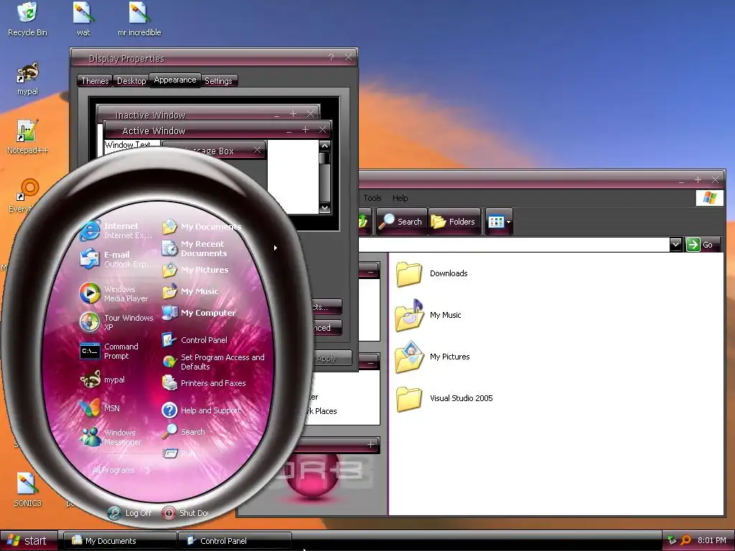Switch to the Settings tab
The image size is (735, 551).
click(x=218, y=81)
